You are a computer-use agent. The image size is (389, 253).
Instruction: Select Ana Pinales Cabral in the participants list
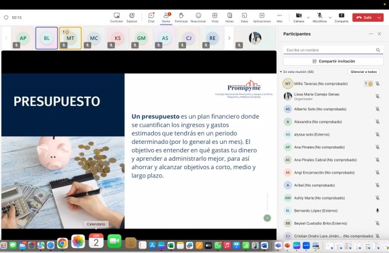[331, 160]
